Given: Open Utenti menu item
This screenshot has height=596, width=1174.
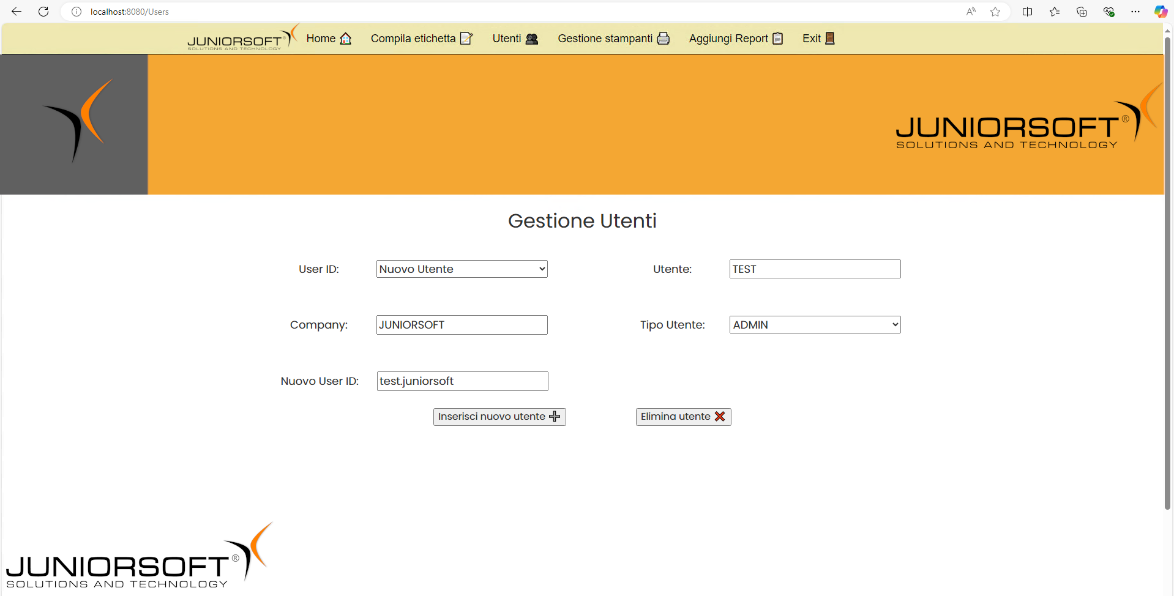Looking at the screenshot, I should point(515,39).
